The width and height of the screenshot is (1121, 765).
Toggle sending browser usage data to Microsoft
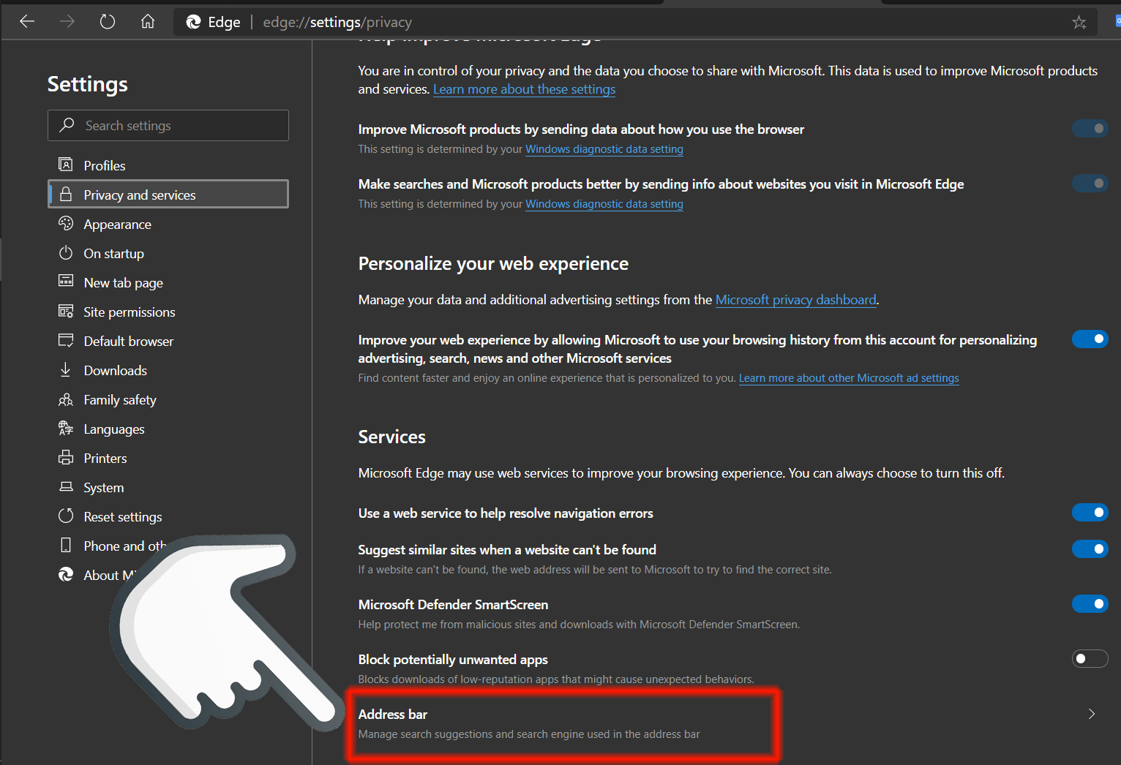(x=1090, y=129)
